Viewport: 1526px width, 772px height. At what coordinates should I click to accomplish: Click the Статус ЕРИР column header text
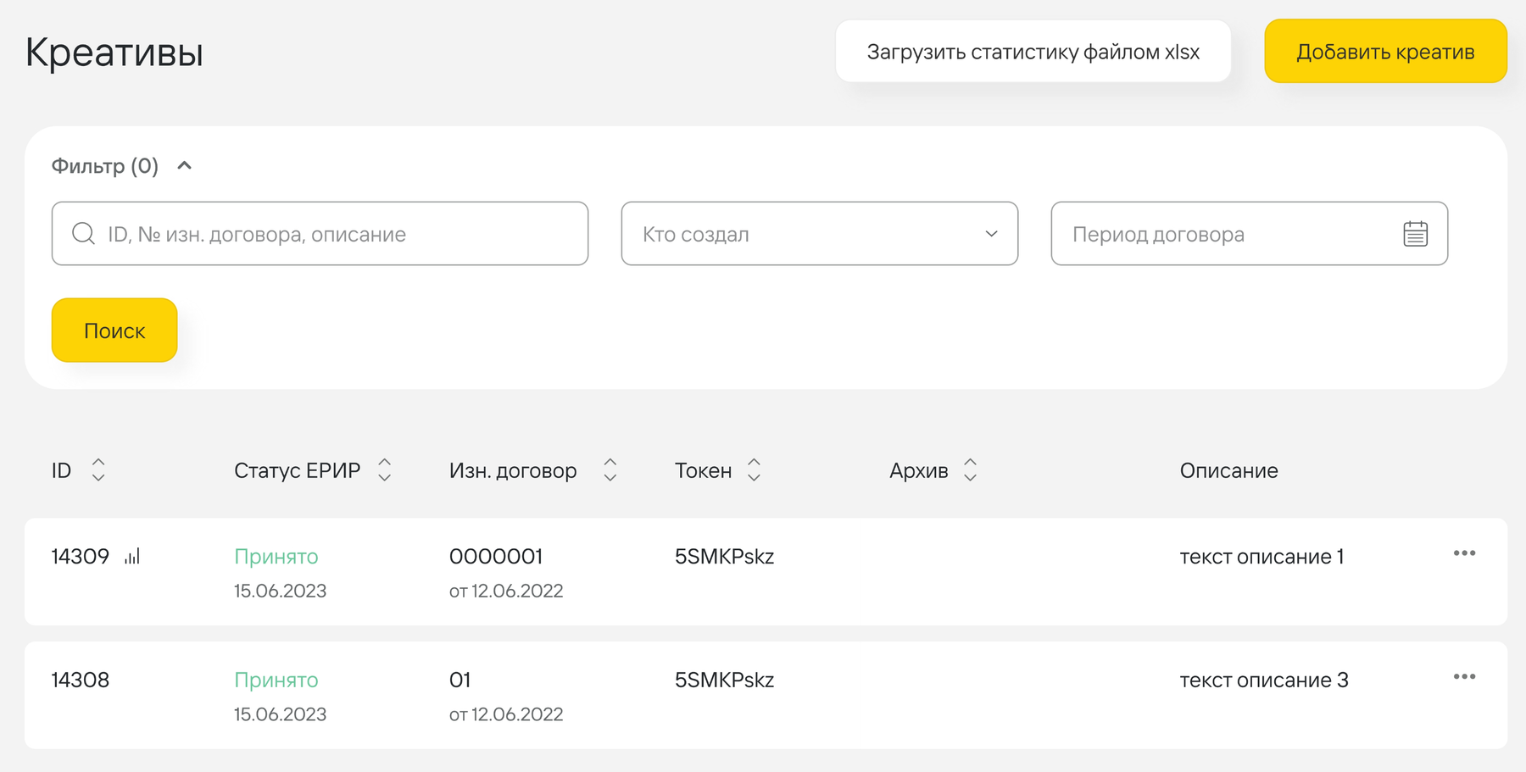click(297, 470)
